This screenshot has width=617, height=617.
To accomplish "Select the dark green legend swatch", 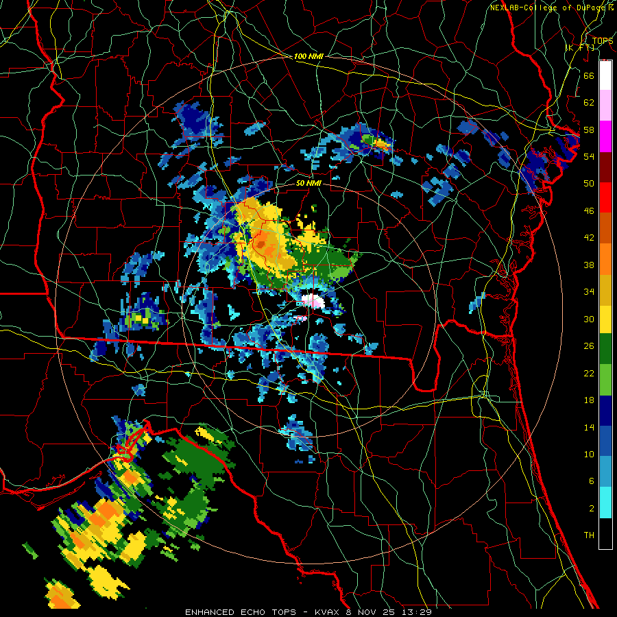I will pyautogui.click(x=605, y=349).
